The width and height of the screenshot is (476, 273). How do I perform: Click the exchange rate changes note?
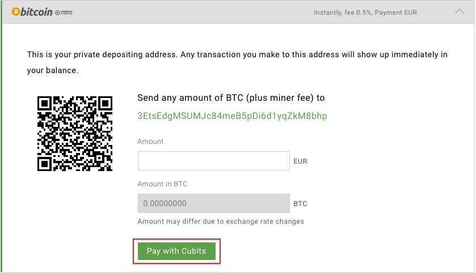coord(221,221)
